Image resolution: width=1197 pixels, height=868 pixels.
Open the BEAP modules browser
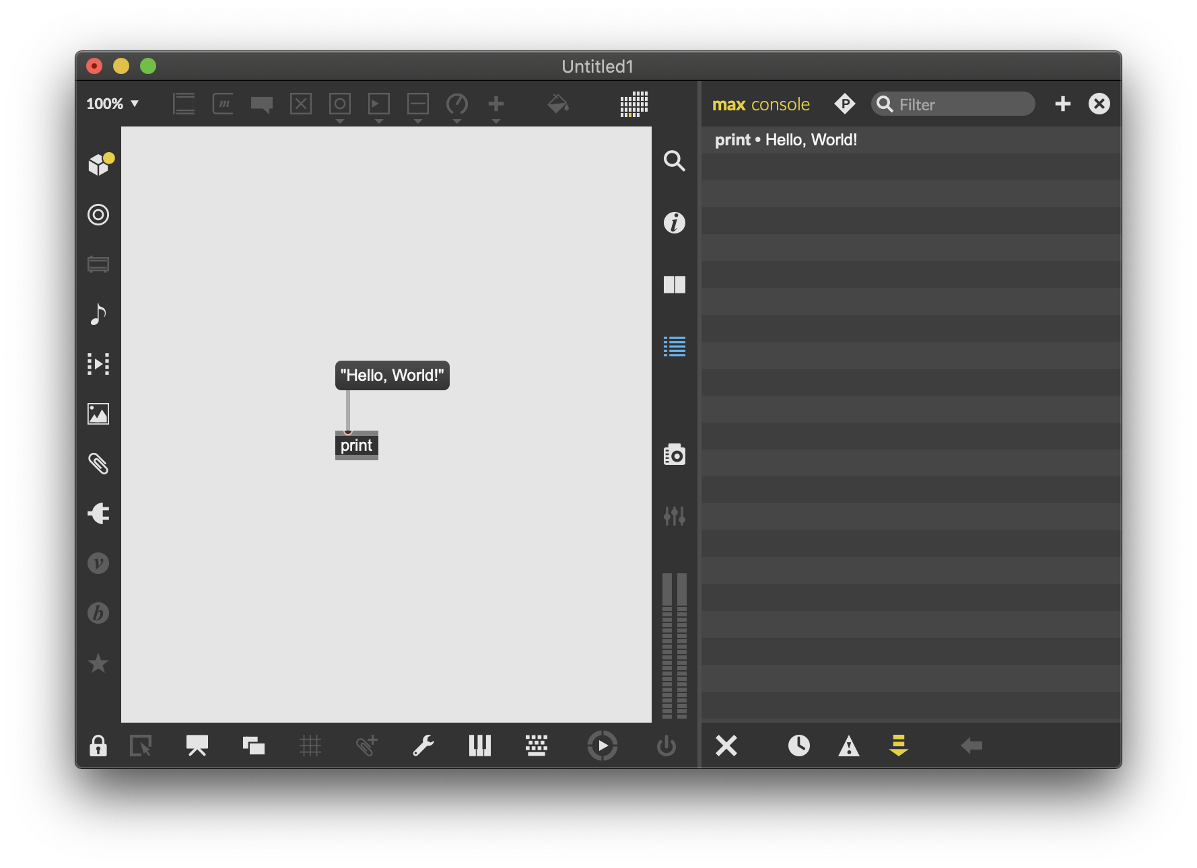[98, 613]
